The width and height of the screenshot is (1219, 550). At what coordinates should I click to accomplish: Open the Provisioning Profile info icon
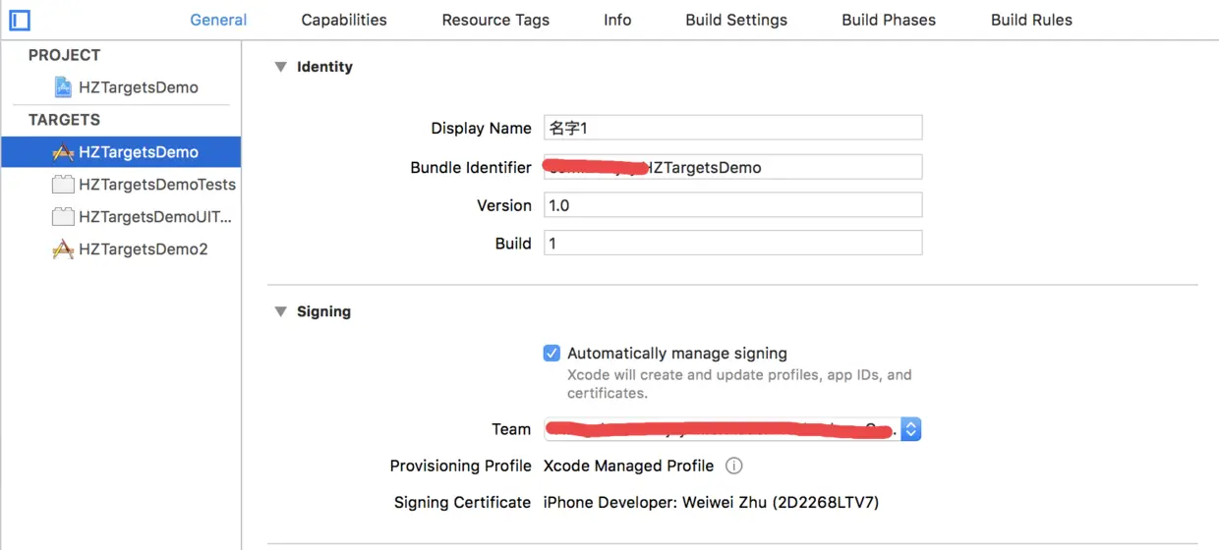733,466
